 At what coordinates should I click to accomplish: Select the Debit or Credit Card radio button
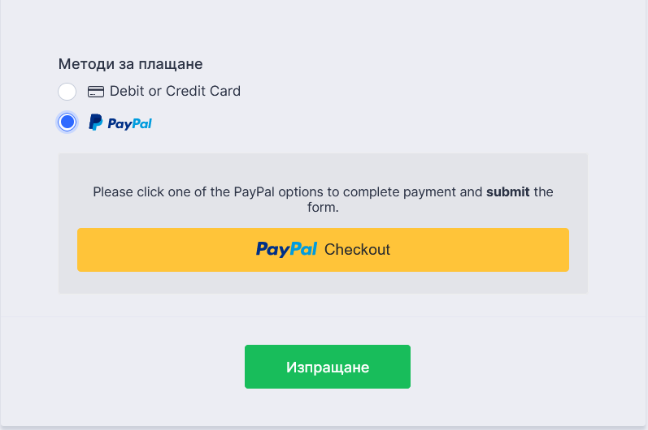click(67, 92)
